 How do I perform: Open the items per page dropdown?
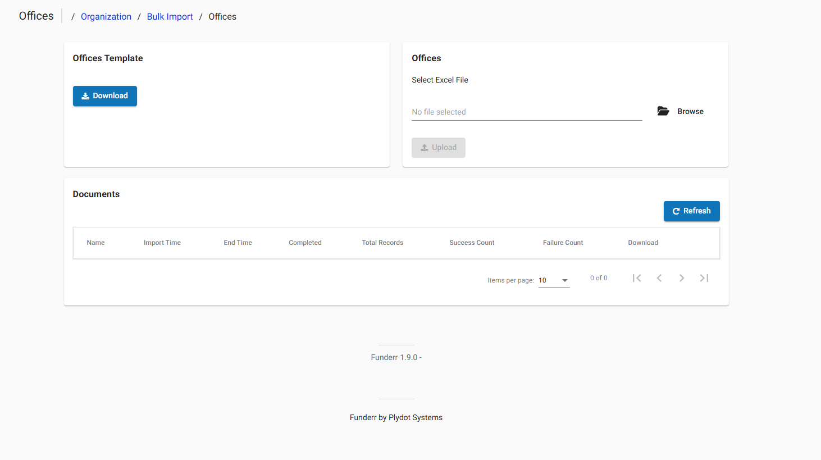click(x=554, y=280)
